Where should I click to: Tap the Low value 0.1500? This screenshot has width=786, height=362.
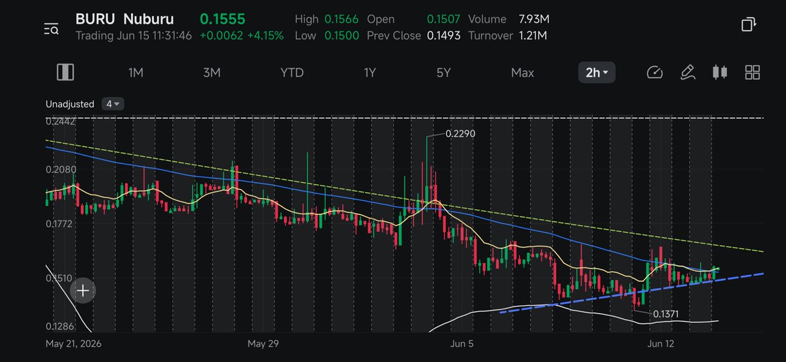[343, 35]
